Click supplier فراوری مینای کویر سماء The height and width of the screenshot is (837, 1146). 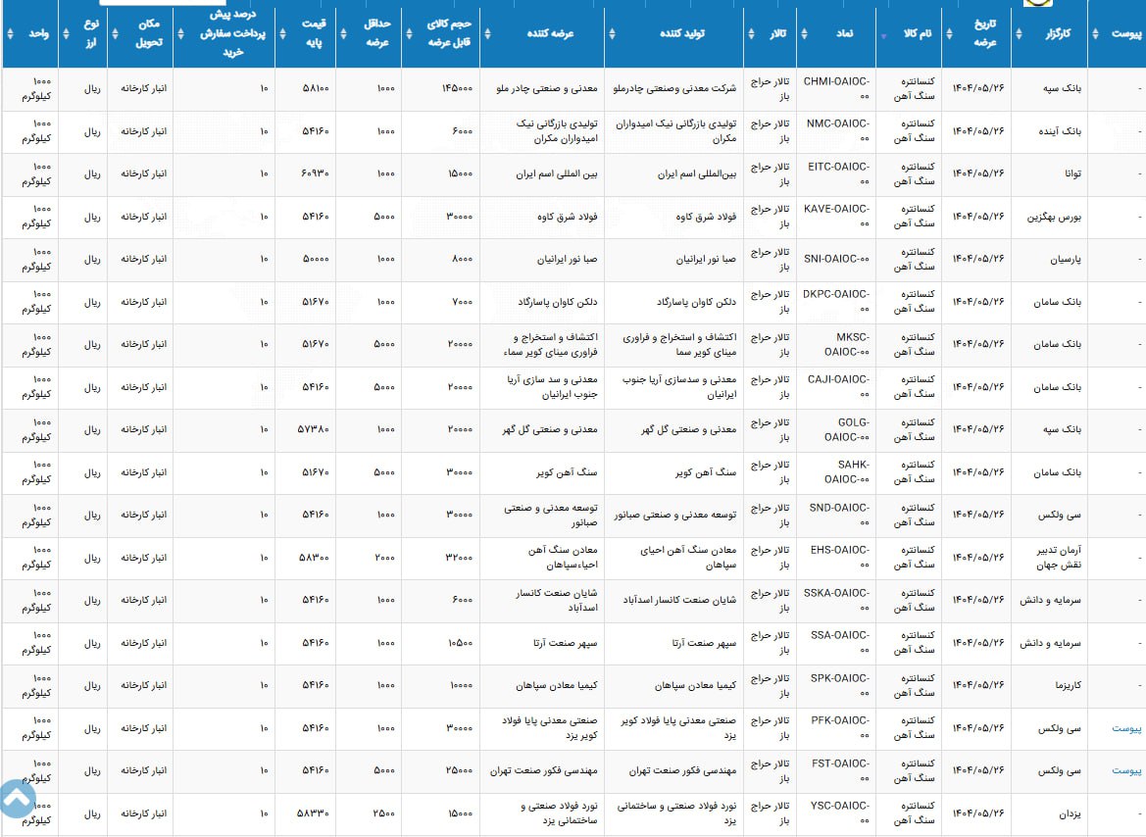pyautogui.click(x=550, y=353)
